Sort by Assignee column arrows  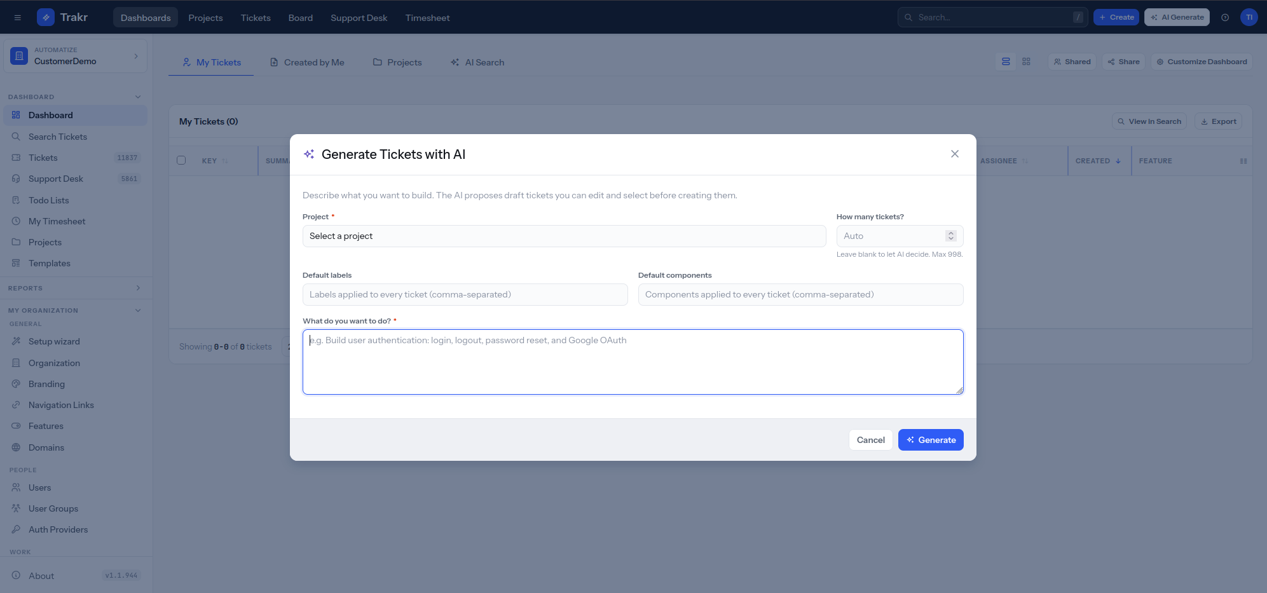tap(1025, 161)
